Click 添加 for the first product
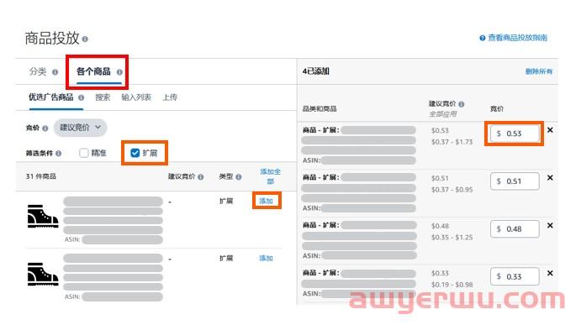This screenshot has width=581, height=325. click(266, 201)
